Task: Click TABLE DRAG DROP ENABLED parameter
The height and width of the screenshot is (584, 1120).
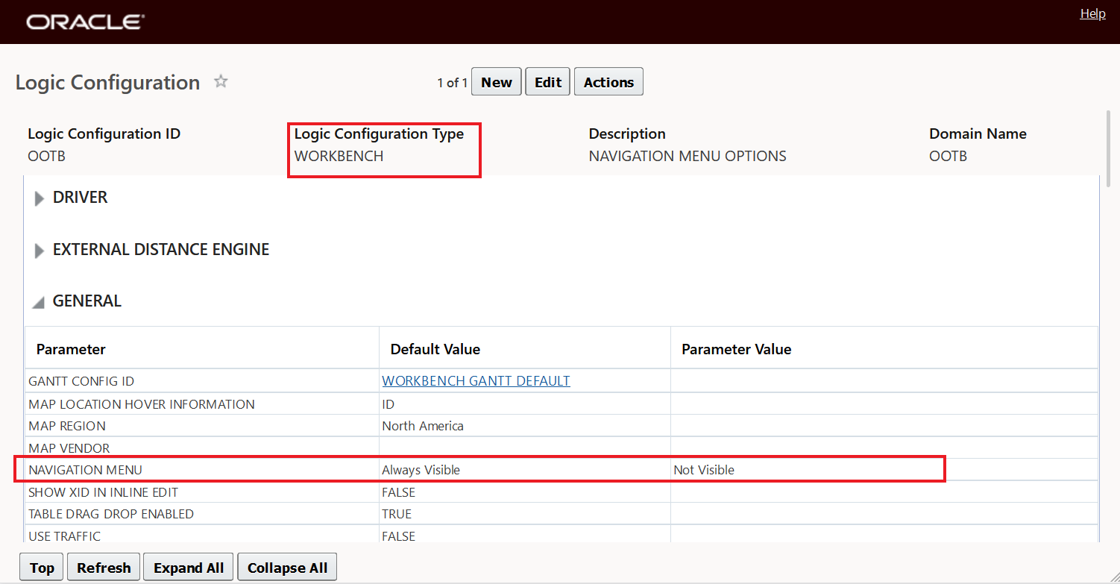Action: [111, 514]
